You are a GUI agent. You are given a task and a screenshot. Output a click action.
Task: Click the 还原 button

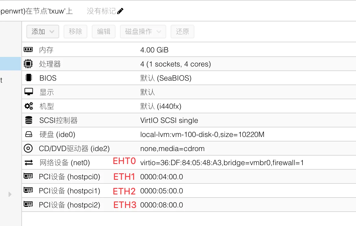point(183,32)
